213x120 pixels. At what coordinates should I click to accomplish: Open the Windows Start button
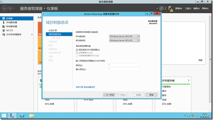4,116
